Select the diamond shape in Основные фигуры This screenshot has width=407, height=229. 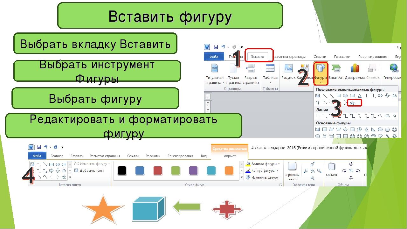coord(345,129)
